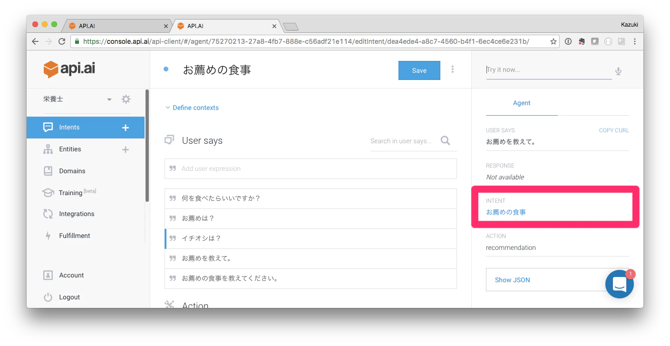Select expression お薦めは？
Viewport: 670px width, 346px height.
311,218
